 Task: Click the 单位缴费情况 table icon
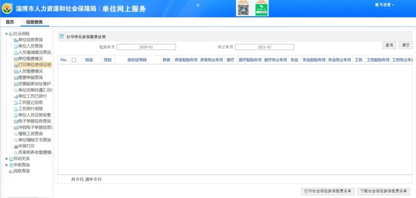16,59
